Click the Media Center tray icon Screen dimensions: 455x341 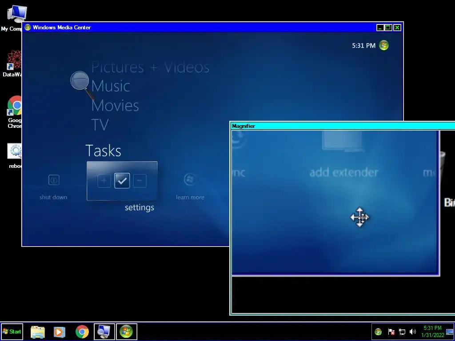378,332
